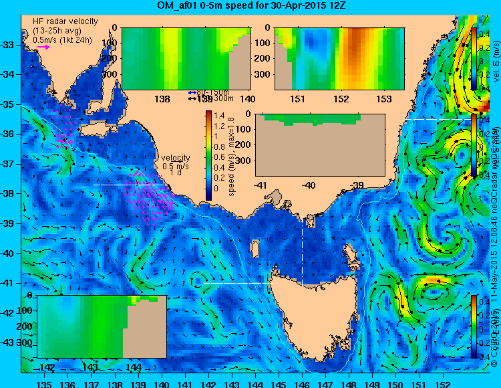This screenshot has width=501, height=388.
Task: Click King Island northwest of Tasmania
Action: [255, 250]
